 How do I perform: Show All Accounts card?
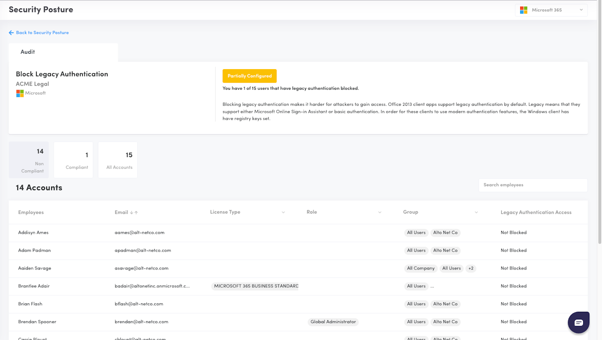[x=118, y=160]
